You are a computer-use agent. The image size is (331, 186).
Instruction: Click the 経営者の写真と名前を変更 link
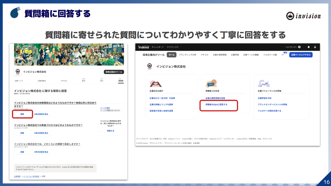point(161,111)
